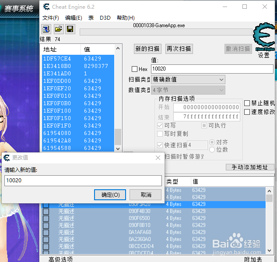Open 扫描类型 精确数值 dropdown
This screenshot has height=262, width=277.
click(188, 80)
